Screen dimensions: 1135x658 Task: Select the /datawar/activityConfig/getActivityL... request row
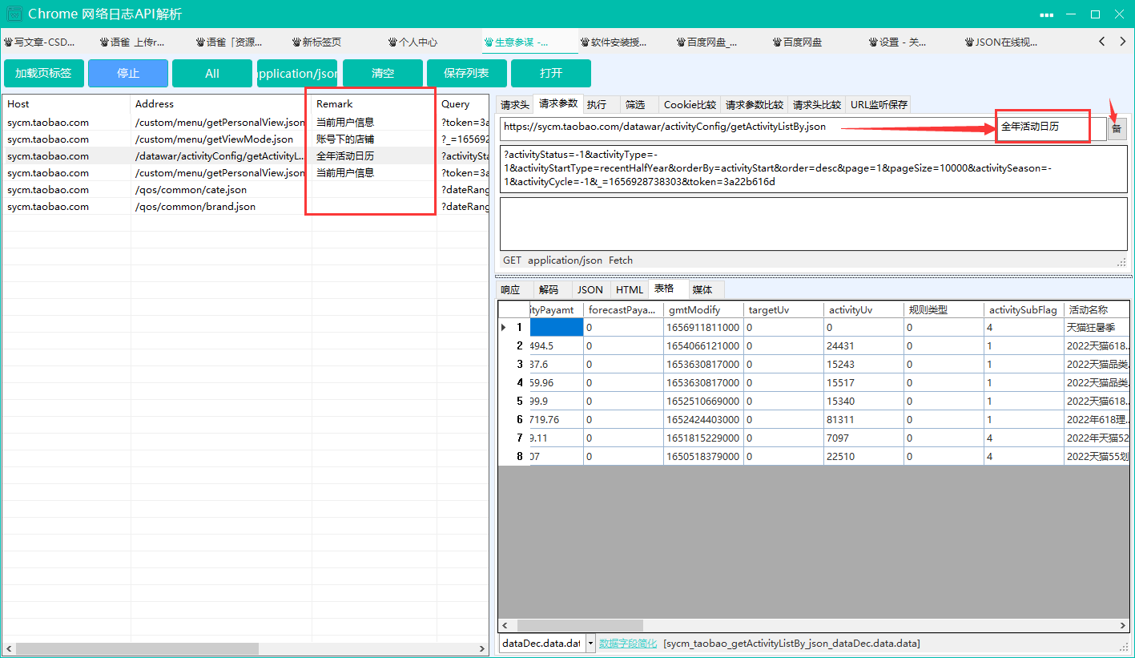coord(245,156)
